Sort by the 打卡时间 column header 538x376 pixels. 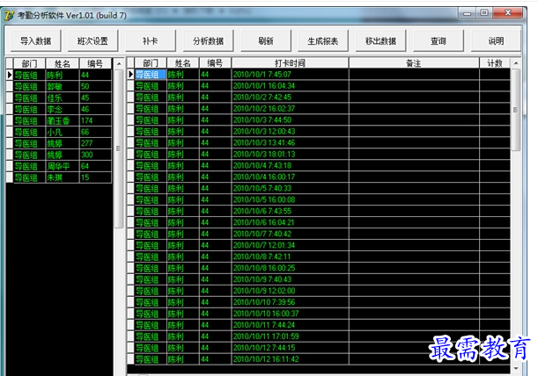[x=290, y=63]
